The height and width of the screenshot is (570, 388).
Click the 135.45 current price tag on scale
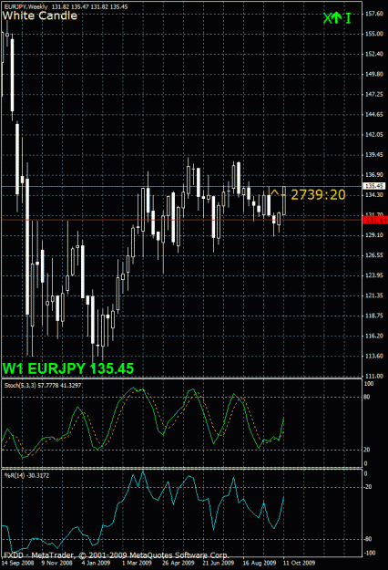coord(374,186)
